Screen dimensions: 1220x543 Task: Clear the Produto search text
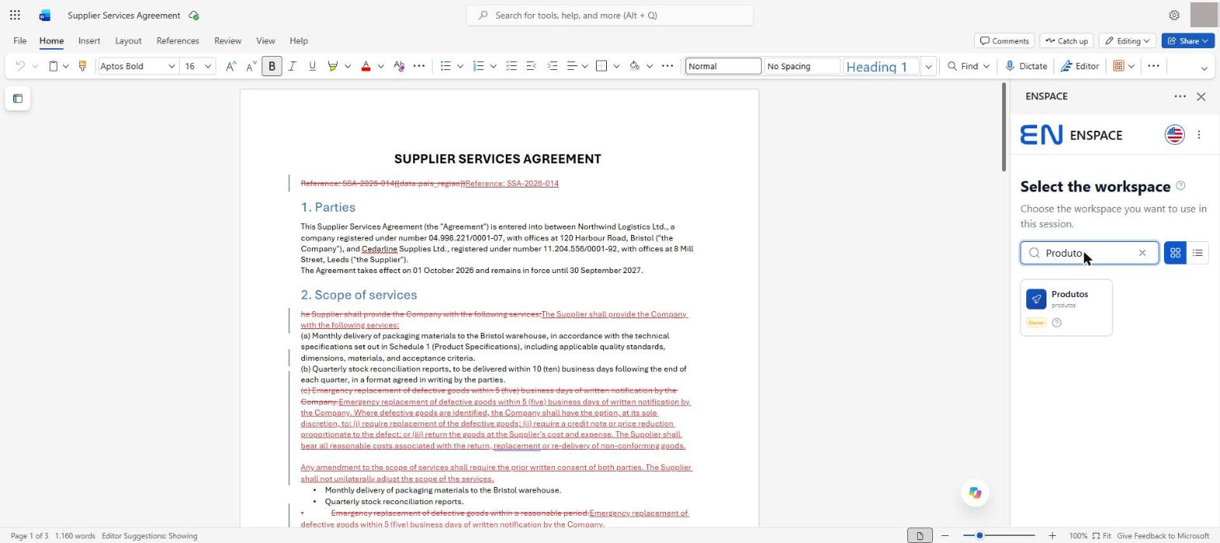coord(1142,253)
